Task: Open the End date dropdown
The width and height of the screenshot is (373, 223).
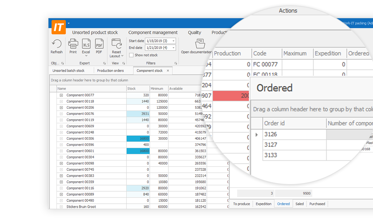Action: (174, 48)
